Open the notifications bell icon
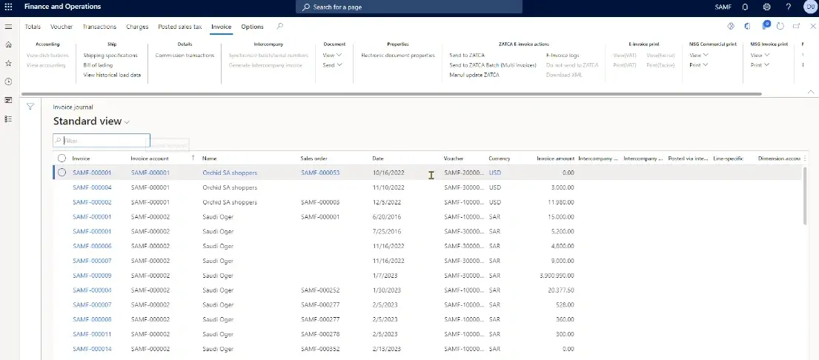Viewport: 819px width, 360px height. point(745,7)
